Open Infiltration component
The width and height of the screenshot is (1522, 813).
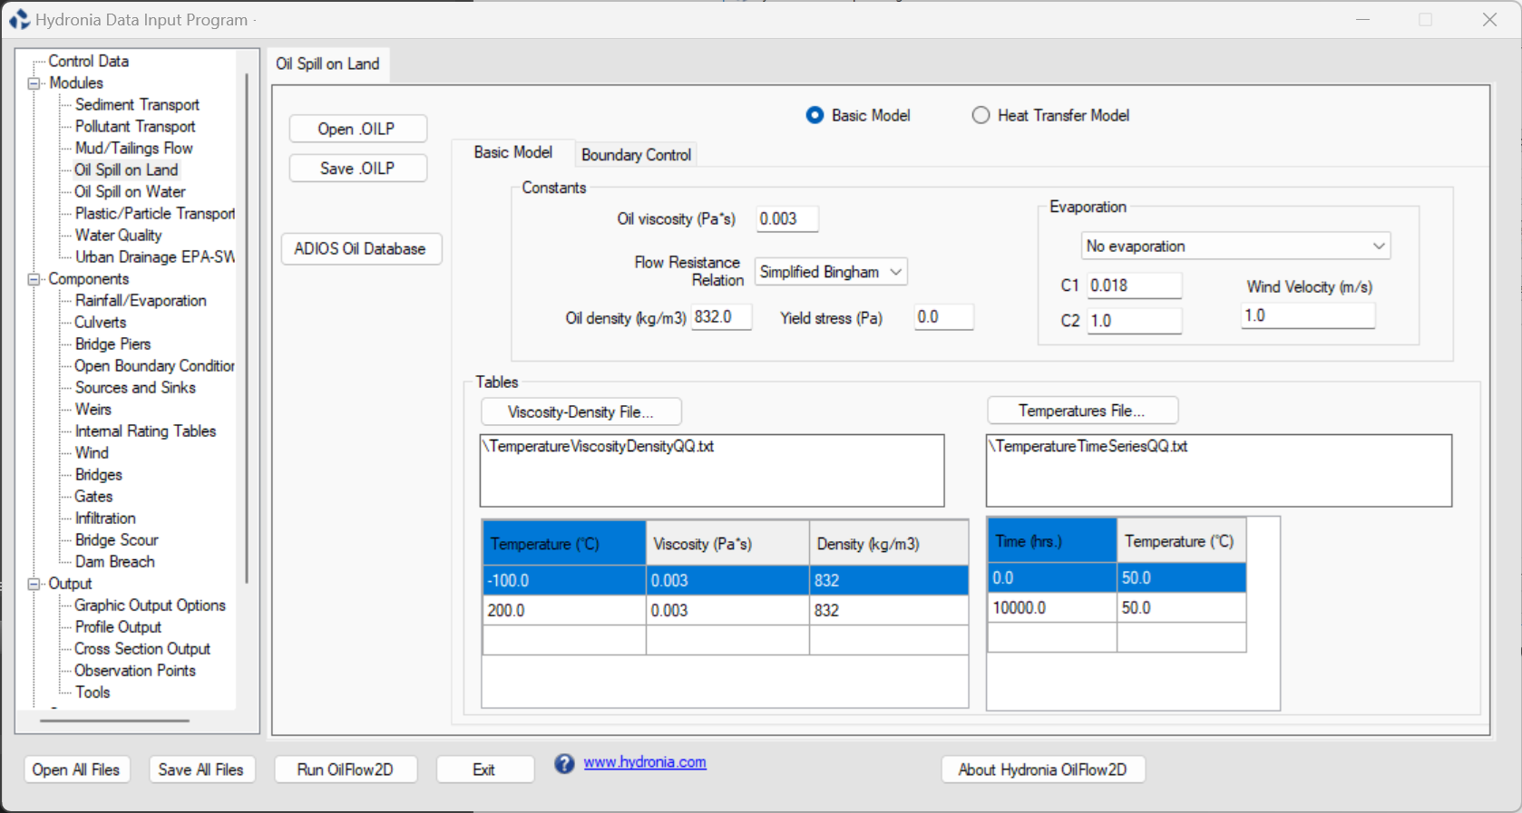pos(105,518)
